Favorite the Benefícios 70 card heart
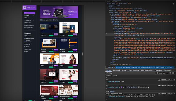The height and width of the screenshot is (101, 176). click(x=53, y=81)
